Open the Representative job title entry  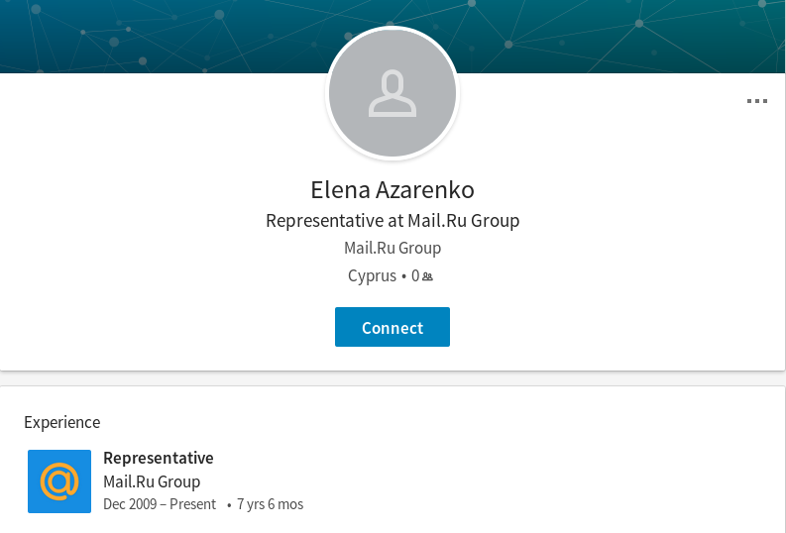(159, 458)
